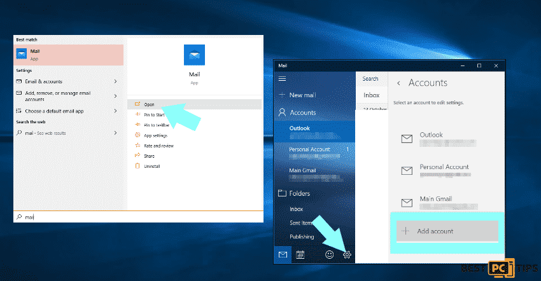Select Outlook account in the sidebar
Viewport: 541px width, 281px height.
[x=314, y=132]
